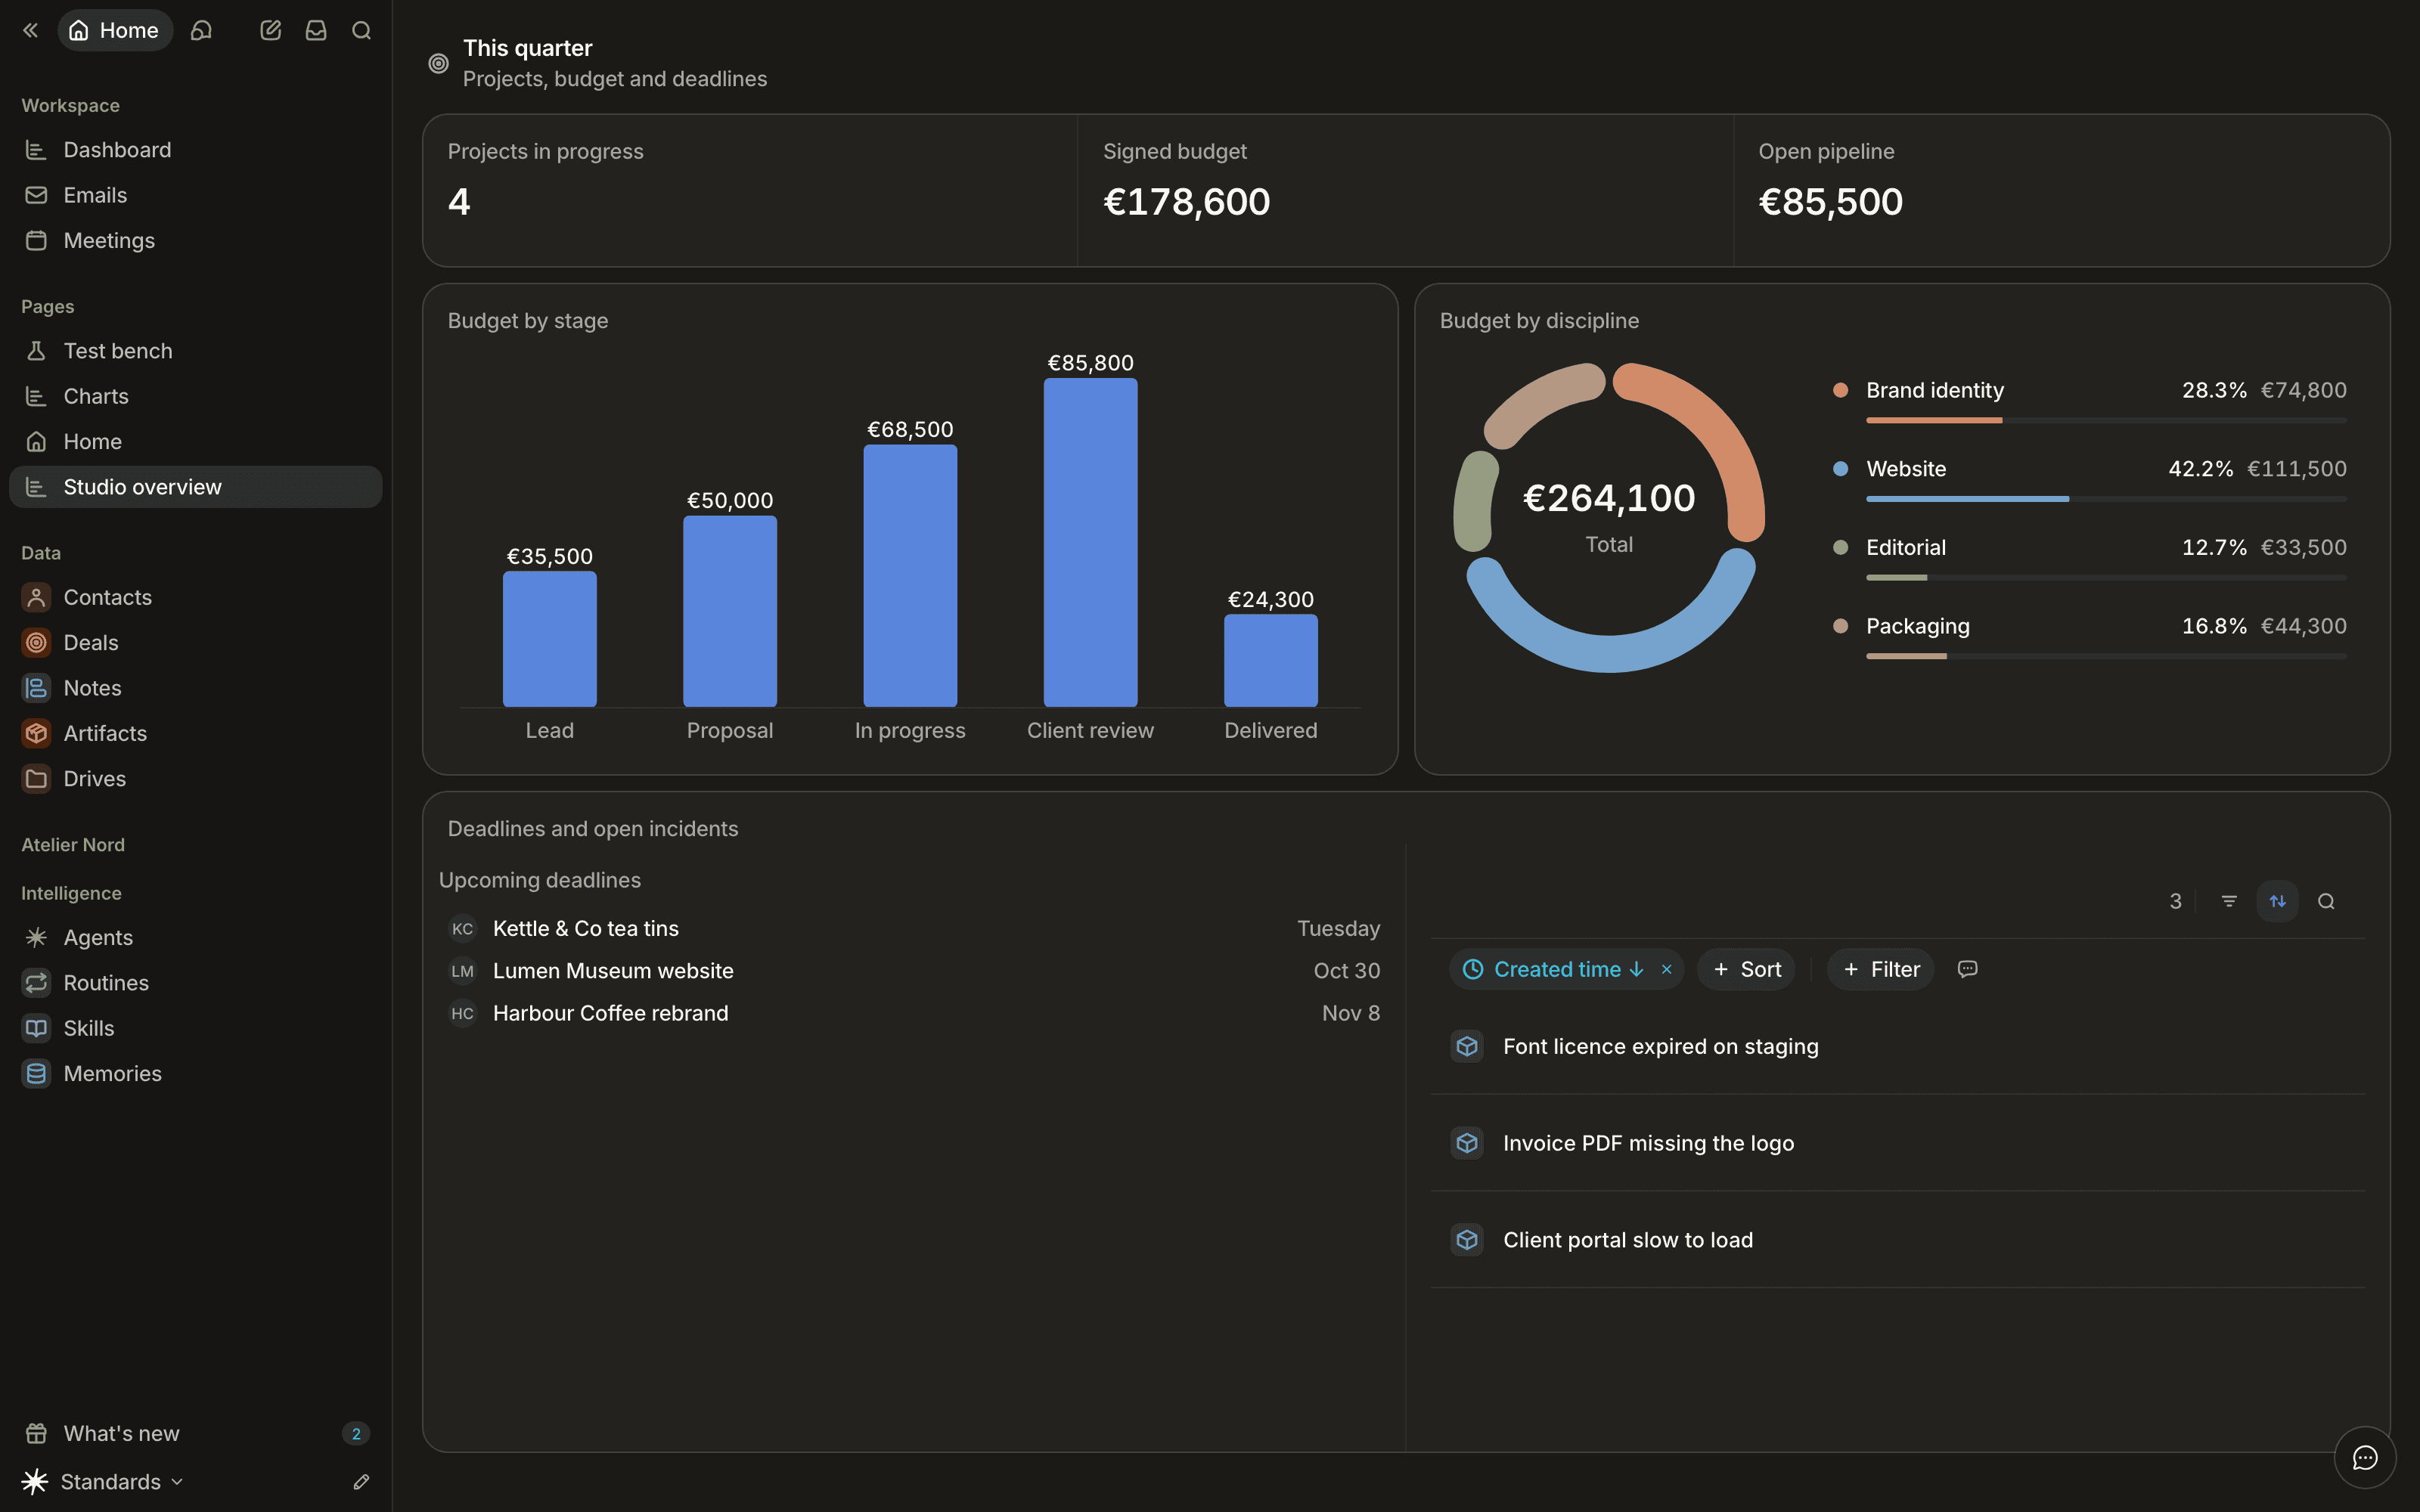The image size is (2420, 1512).
Task: Open the Lumen Museum website deadline
Action: [914, 971]
